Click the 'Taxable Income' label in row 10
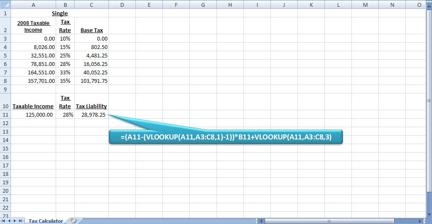 pos(33,106)
